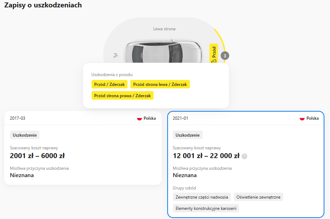Click the Polish flag in the 2021-01 card

point(302,118)
